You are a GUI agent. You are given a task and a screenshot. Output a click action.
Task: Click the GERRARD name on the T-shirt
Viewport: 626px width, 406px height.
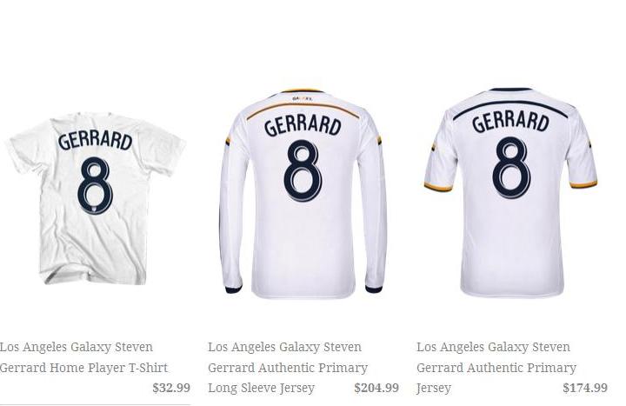coord(95,142)
